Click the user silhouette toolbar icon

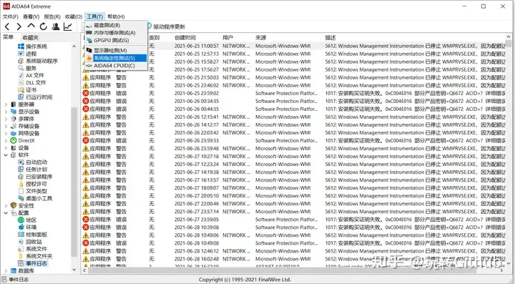coord(56,26)
